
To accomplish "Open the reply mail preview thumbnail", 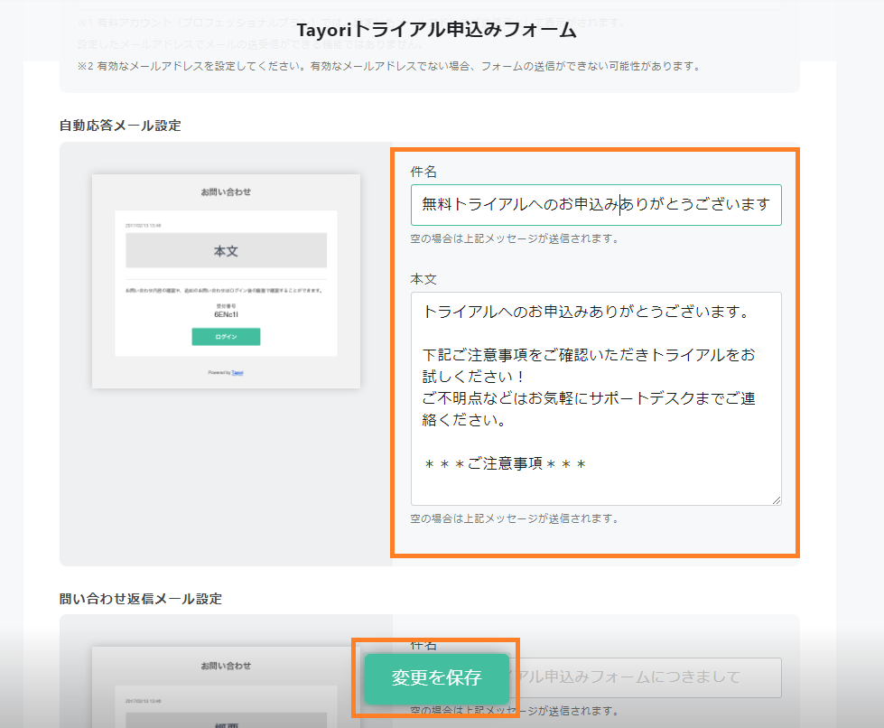I will point(226,686).
